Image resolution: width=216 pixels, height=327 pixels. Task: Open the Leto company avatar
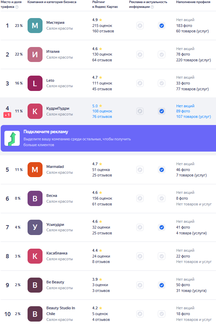pyautogui.click(x=35, y=83)
